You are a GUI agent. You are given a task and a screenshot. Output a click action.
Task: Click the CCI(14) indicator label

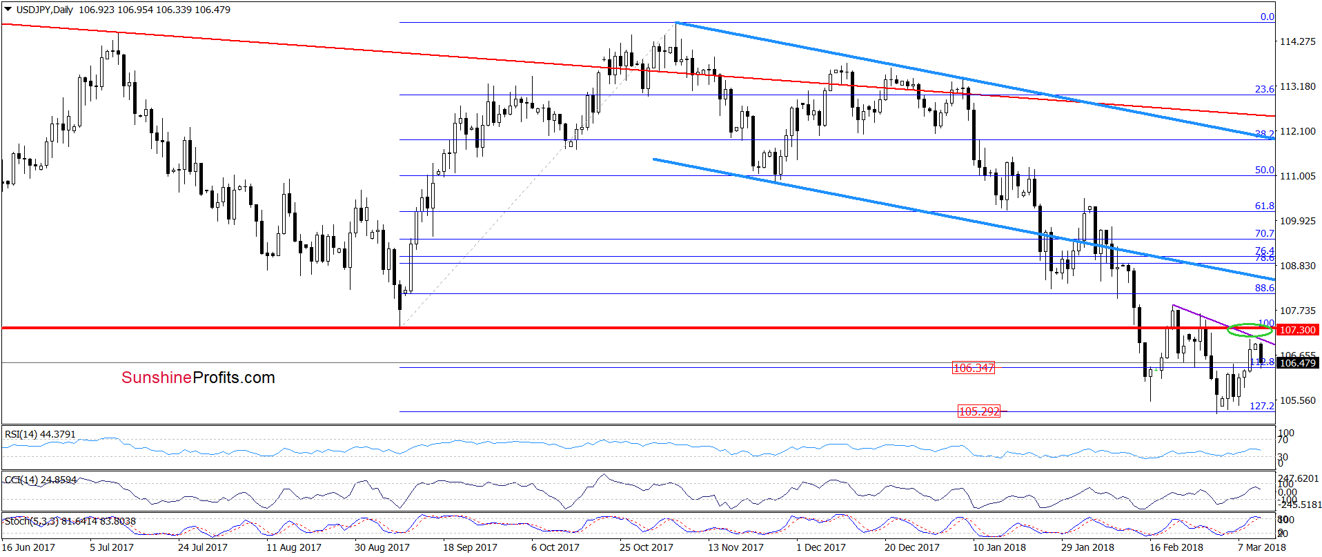(41, 480)
